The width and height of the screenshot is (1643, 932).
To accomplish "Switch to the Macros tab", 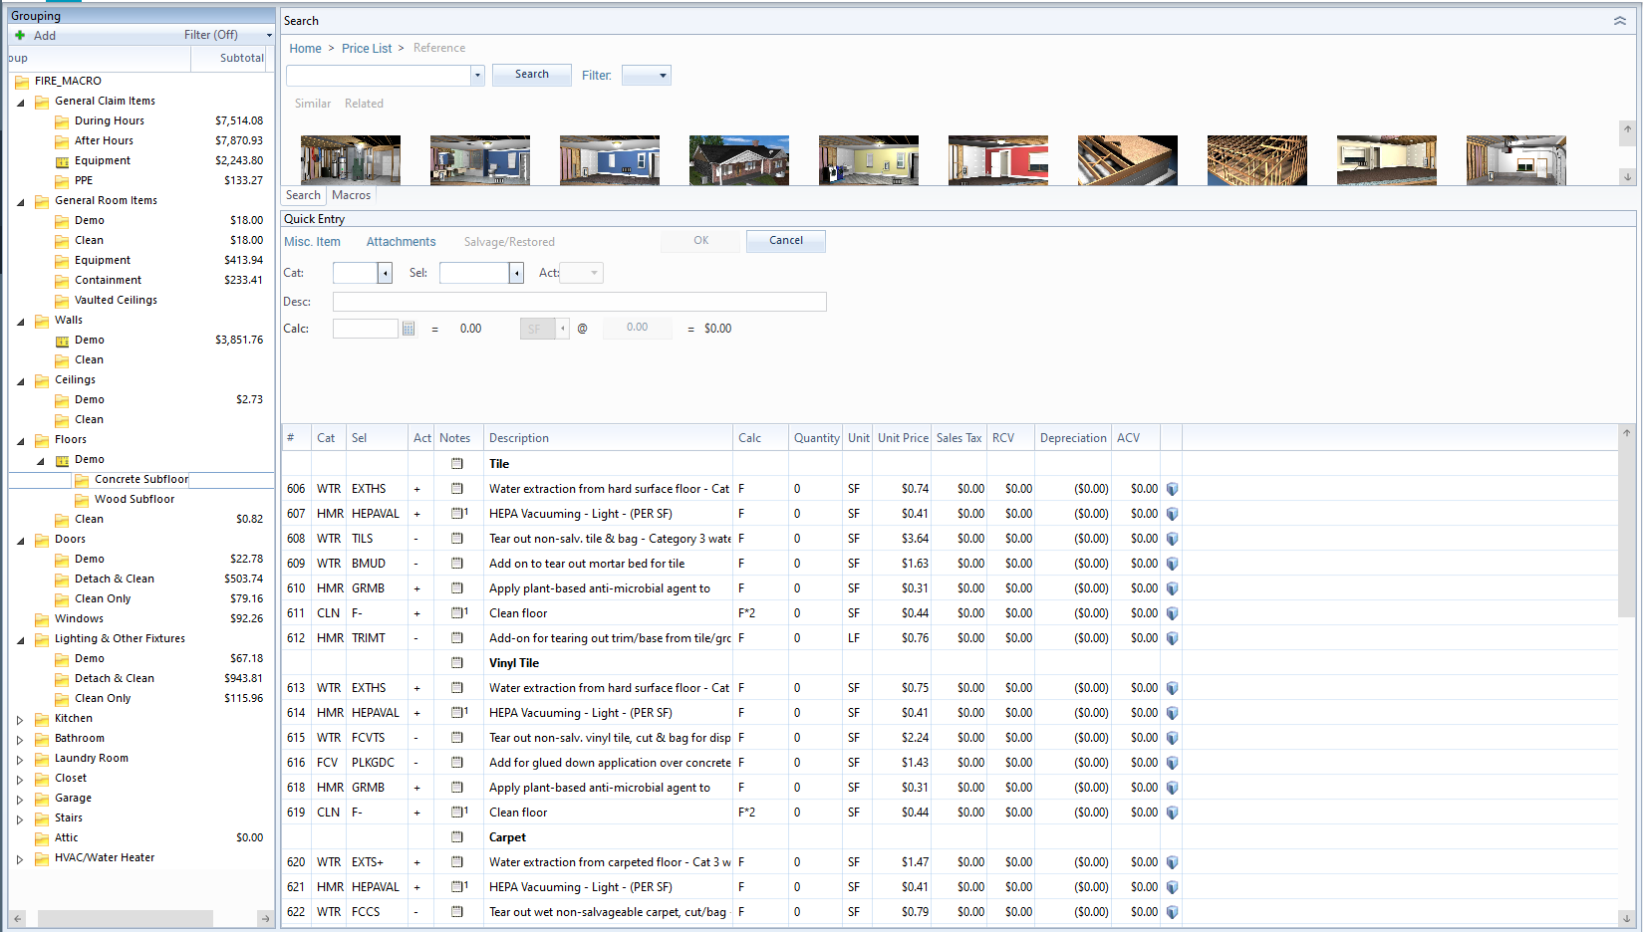I will [351, 195].
